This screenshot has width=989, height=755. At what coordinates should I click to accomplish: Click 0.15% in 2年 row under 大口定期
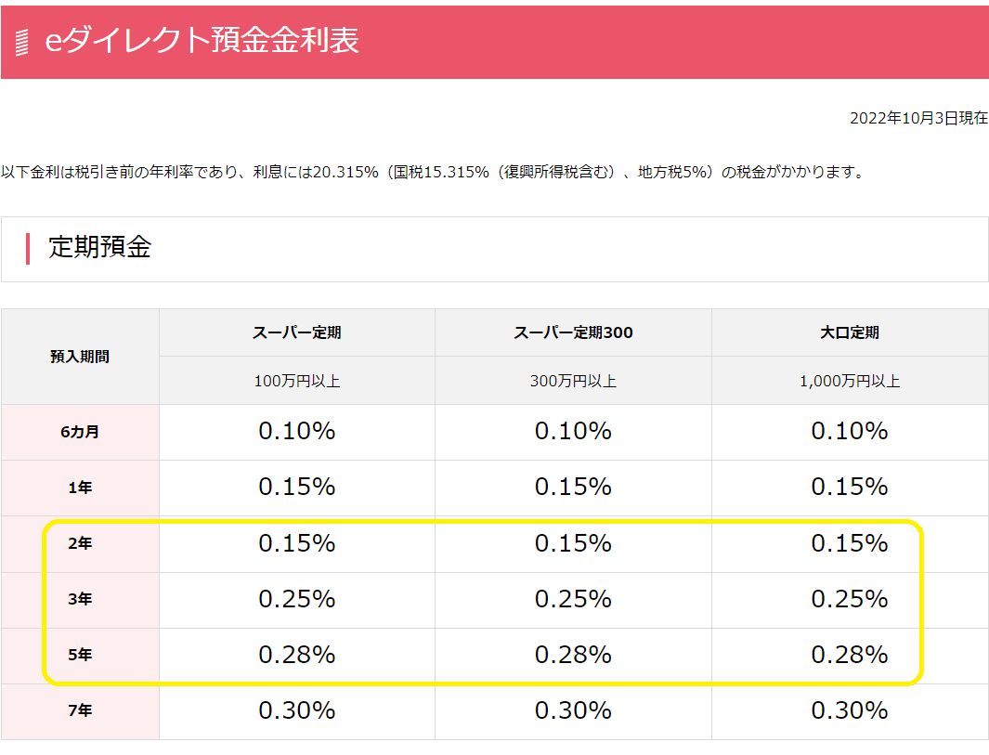coord(850,543)
